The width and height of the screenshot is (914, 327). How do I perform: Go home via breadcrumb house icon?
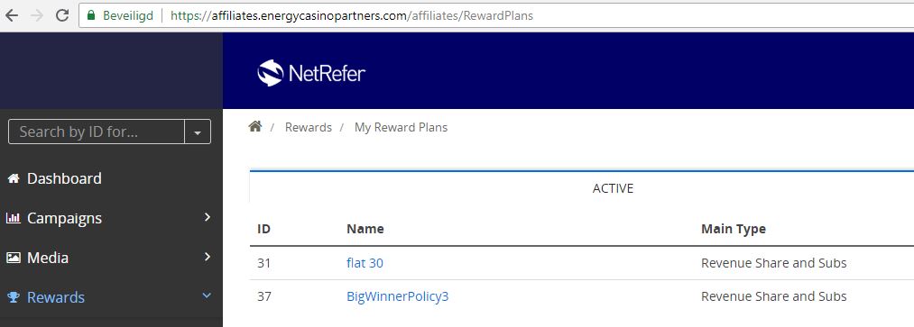[254, 126]
